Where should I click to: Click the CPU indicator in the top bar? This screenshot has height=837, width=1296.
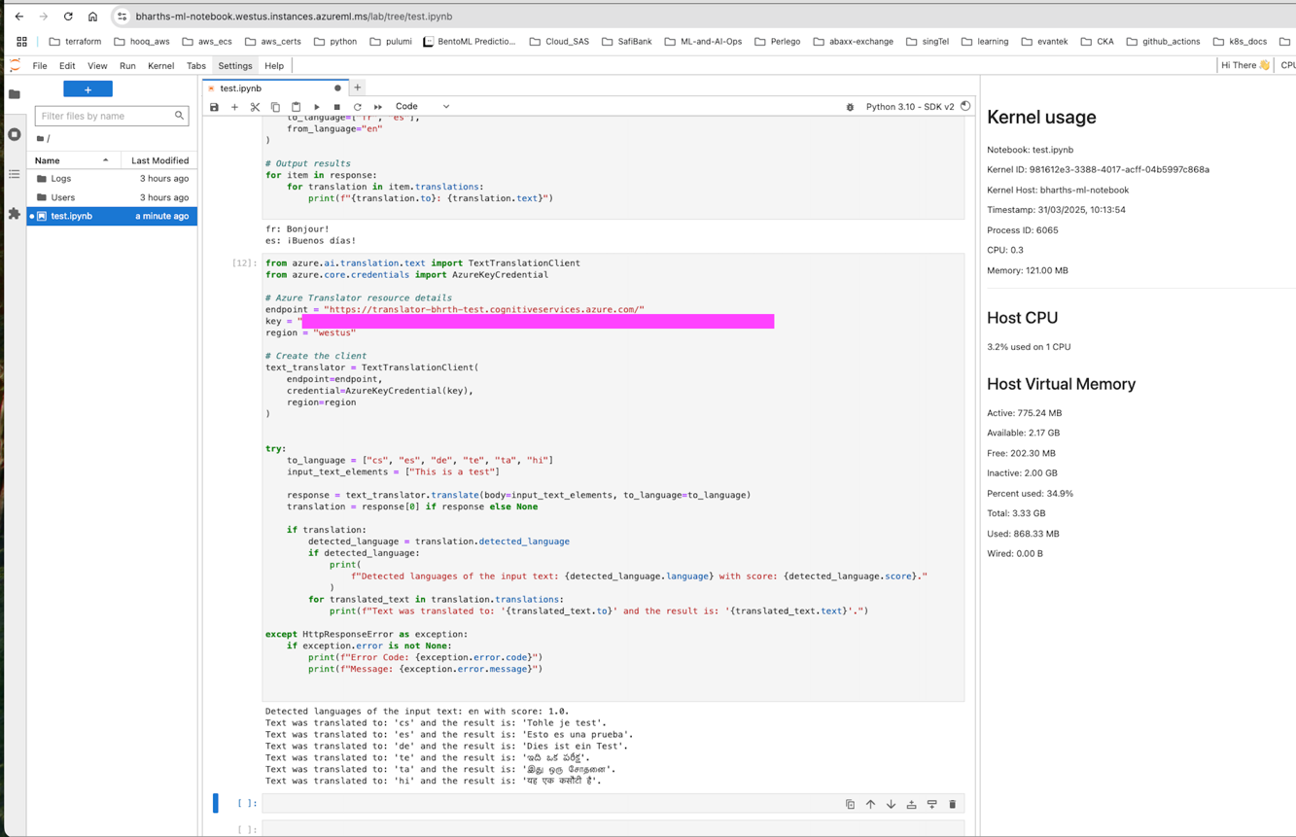[1287, 65]
